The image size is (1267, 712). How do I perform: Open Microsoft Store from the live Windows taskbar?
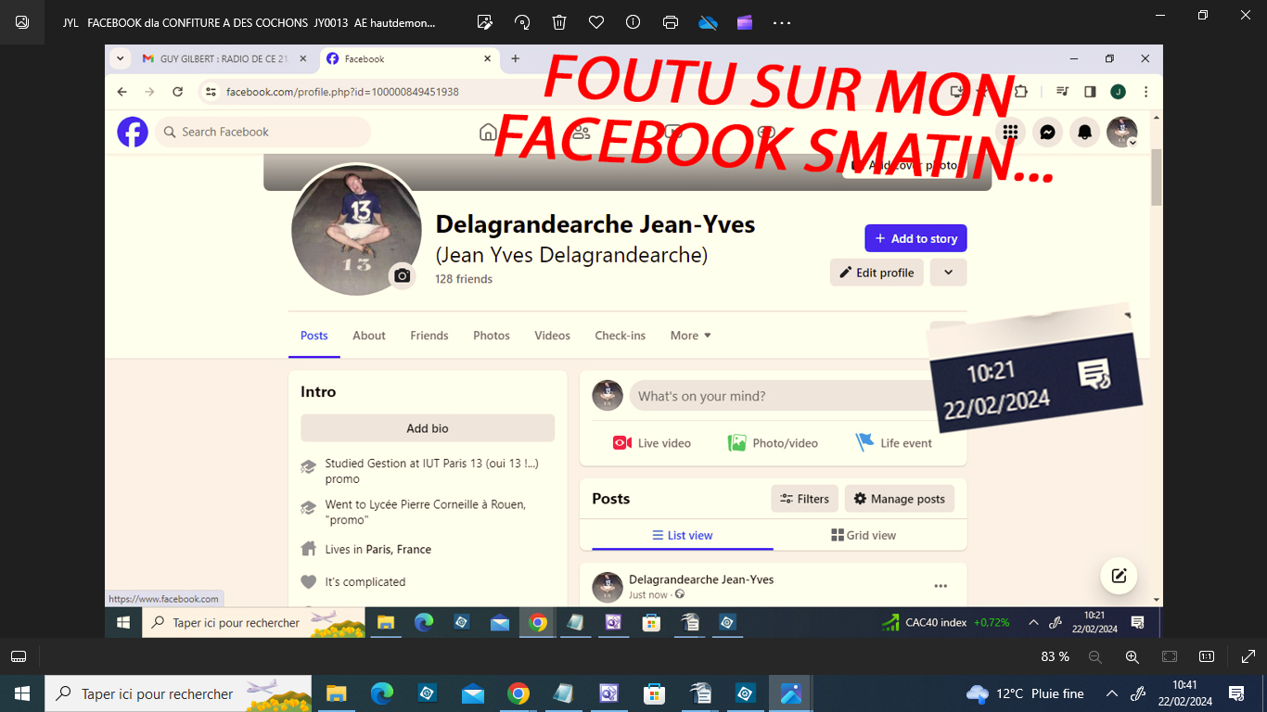pyautogui.click(x=655, y=693)
